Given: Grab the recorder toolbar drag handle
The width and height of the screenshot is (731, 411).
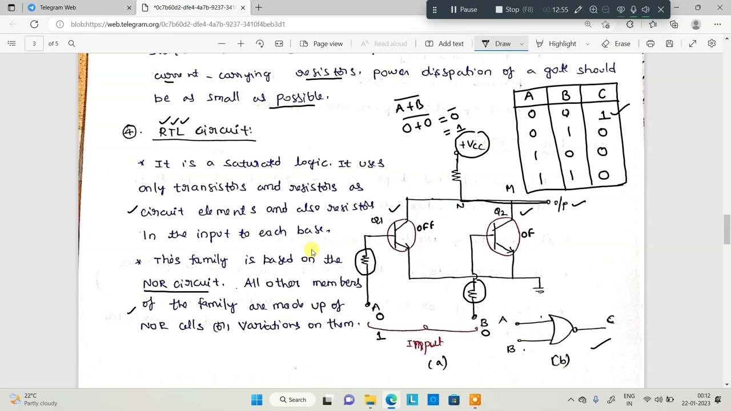Looking at the screenshot, I should [x=435, y=9].
